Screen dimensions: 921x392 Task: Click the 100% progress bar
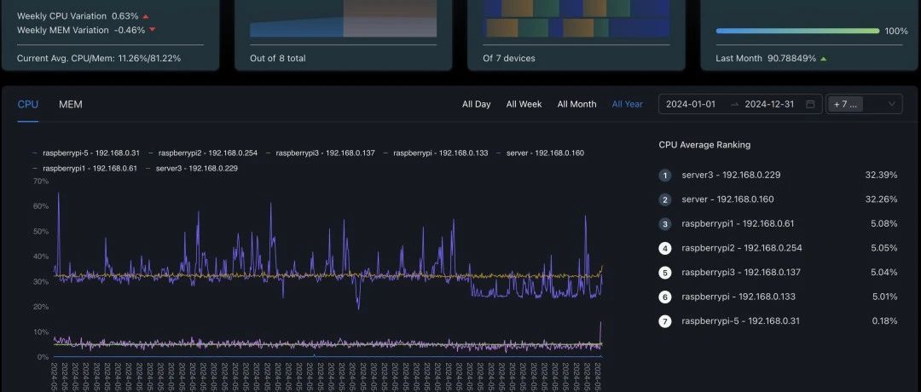coord(797,31)
